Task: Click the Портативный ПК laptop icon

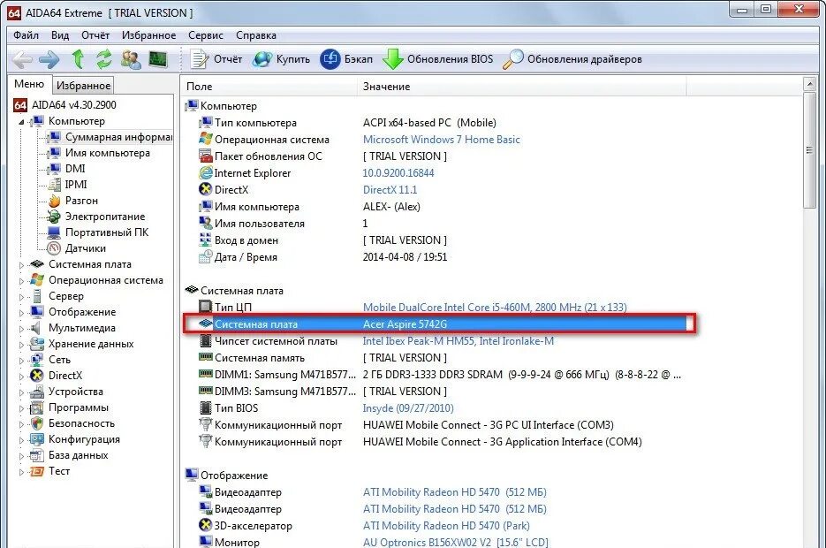Action: 54,232
